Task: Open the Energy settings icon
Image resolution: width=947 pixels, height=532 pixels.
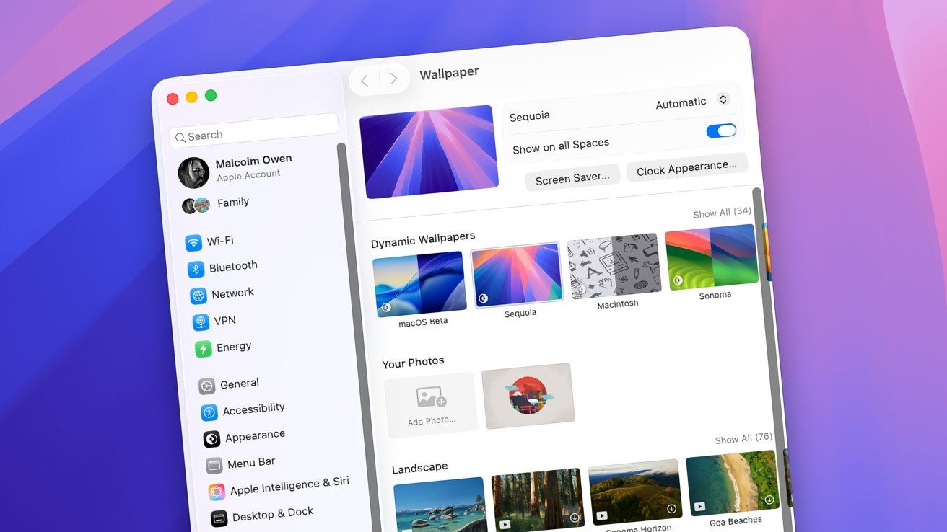Action: [204, 349]
